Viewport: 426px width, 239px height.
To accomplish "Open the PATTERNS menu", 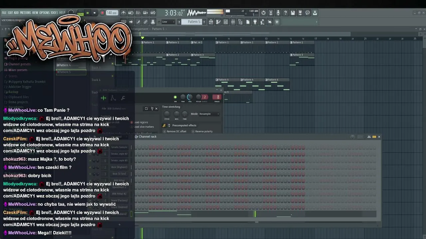I will click(x=25, y=13).
